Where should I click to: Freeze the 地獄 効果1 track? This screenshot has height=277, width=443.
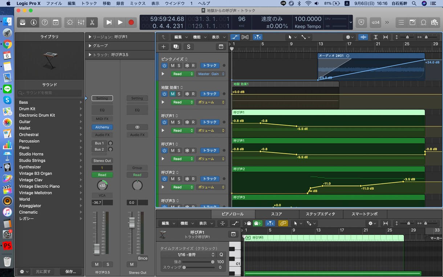coord(187,94)
